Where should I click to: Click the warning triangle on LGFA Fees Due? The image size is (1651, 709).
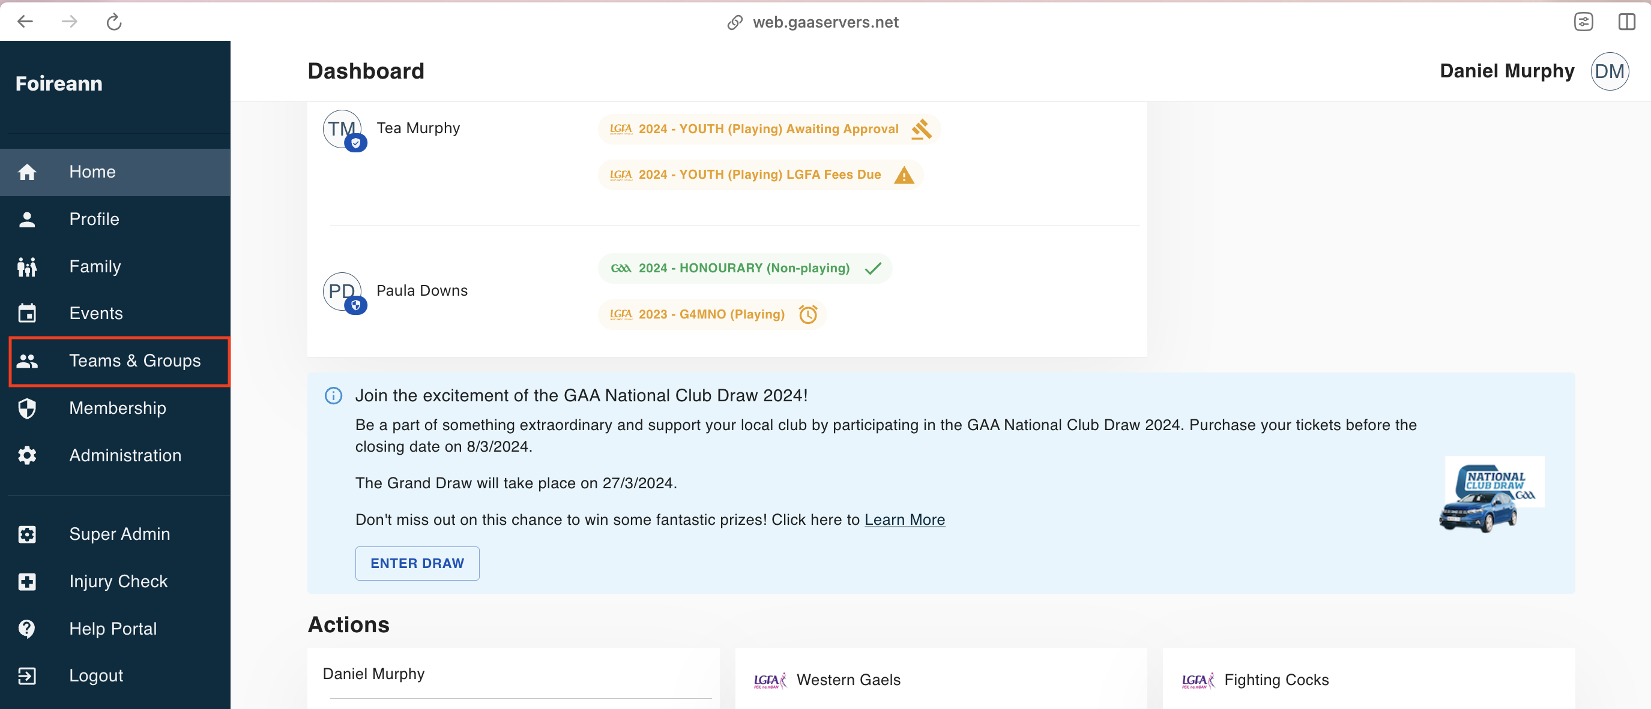[x=904, y=175]
